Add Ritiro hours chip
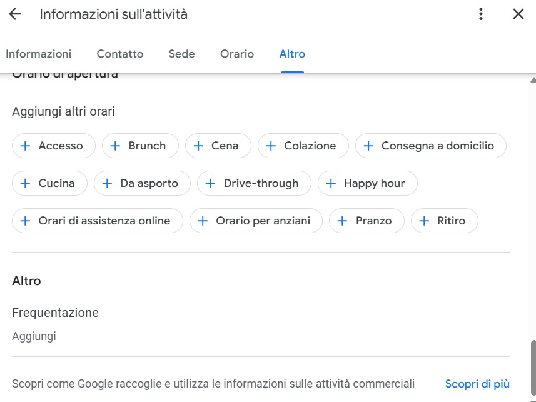Image resolution: width=536 pixels, height=402 pixels. (x=444, y=221)
